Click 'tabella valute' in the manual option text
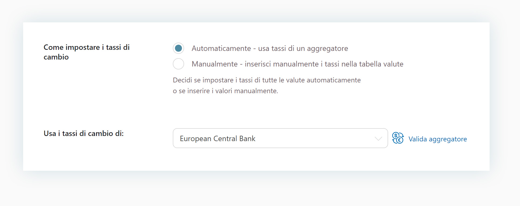520x206 pixels. coord(381,64)
